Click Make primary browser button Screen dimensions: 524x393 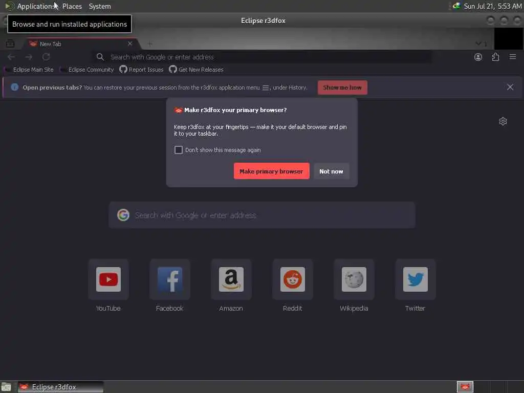coord(271,171)
